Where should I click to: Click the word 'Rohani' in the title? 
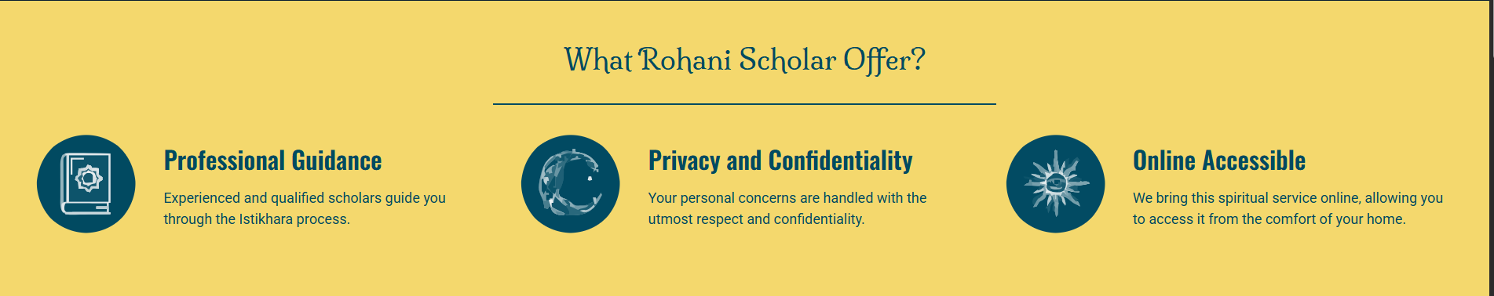tap(685, 60)
